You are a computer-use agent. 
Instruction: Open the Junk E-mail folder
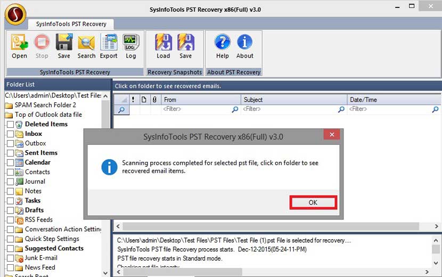pyautogui.click(x=41, y=258)
